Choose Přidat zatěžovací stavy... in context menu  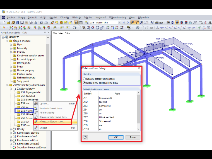click(55, 122)
